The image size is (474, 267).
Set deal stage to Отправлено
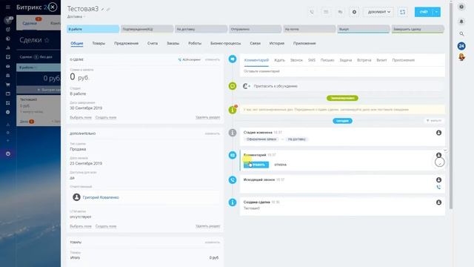tap(255, 29)
